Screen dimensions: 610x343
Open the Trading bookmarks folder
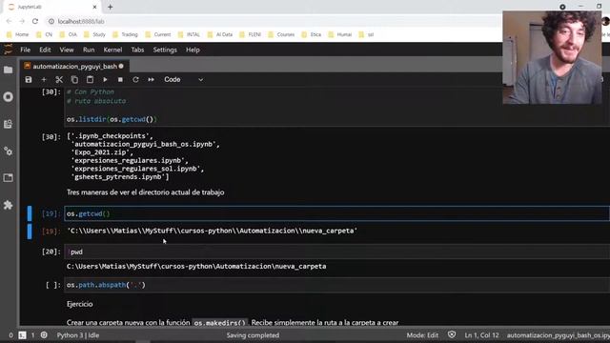[125, 34]
